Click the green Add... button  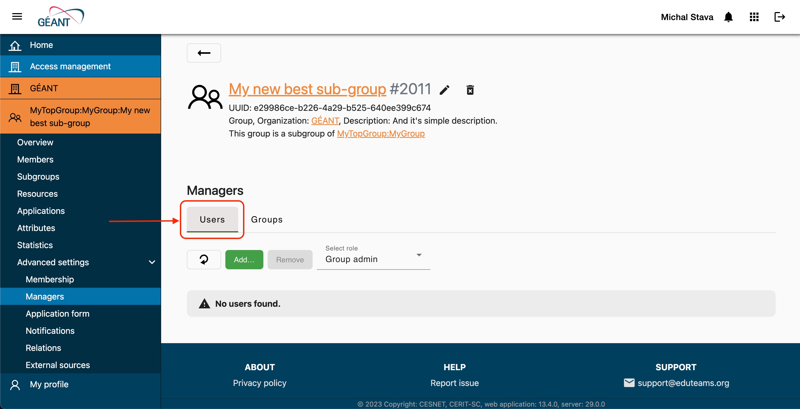pos(244,260)
